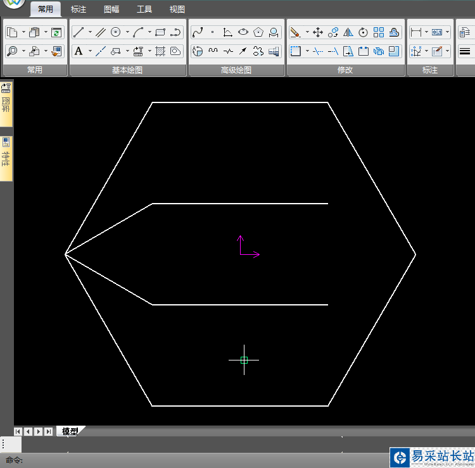The image size is (475, 468).
Task: Select the Polyline tool
Action: (175, 32)
